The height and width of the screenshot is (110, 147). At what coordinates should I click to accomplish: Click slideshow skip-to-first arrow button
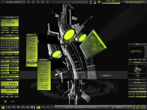tap(129, 80)
